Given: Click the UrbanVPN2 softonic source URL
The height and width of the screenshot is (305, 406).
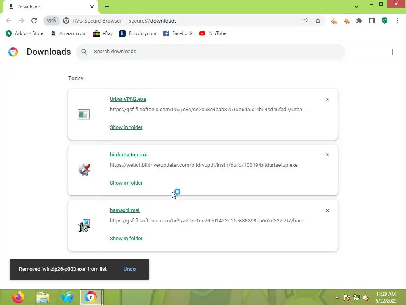Looking at the screenshot, I should [208, 110].
